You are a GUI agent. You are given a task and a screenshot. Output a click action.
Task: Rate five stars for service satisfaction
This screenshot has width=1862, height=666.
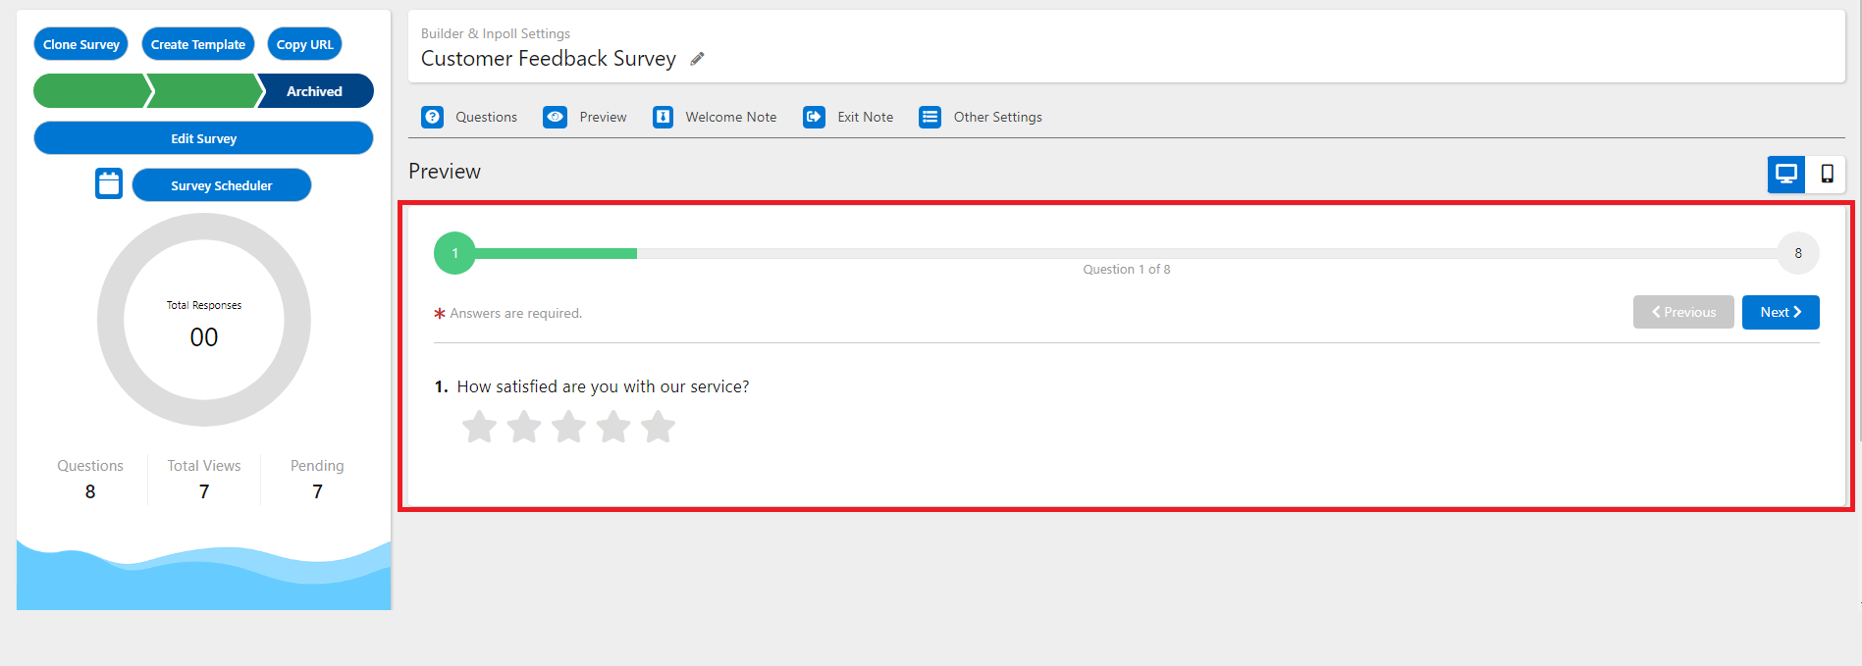click(659, 427)
